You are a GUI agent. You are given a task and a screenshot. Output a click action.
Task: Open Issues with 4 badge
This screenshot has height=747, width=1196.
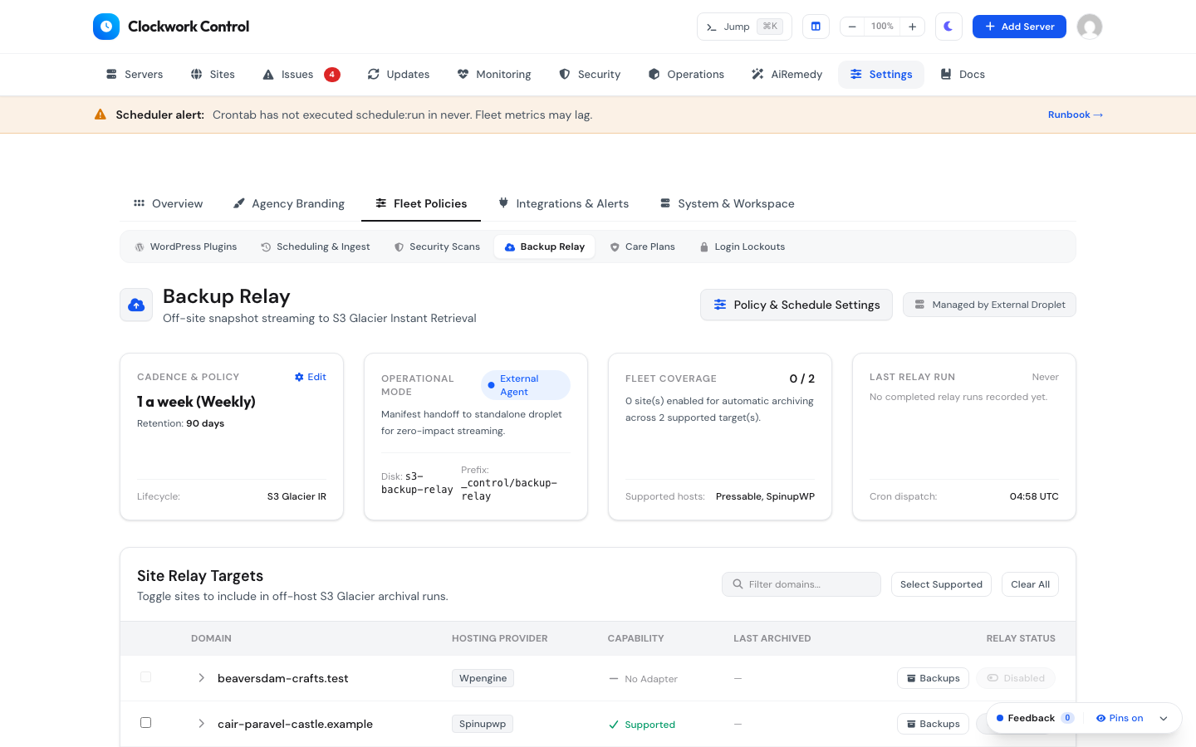(x=301, y=75)
